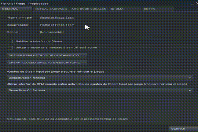198x132 pixels.
Task: Click the préstamo familiar de Steam notice
Action: click(67, 119)
